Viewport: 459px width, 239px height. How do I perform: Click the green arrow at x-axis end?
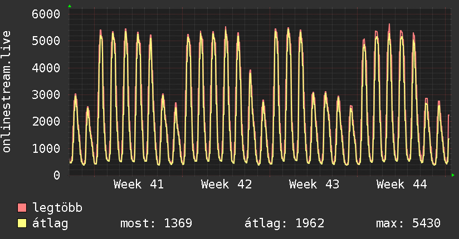(453, 175)
